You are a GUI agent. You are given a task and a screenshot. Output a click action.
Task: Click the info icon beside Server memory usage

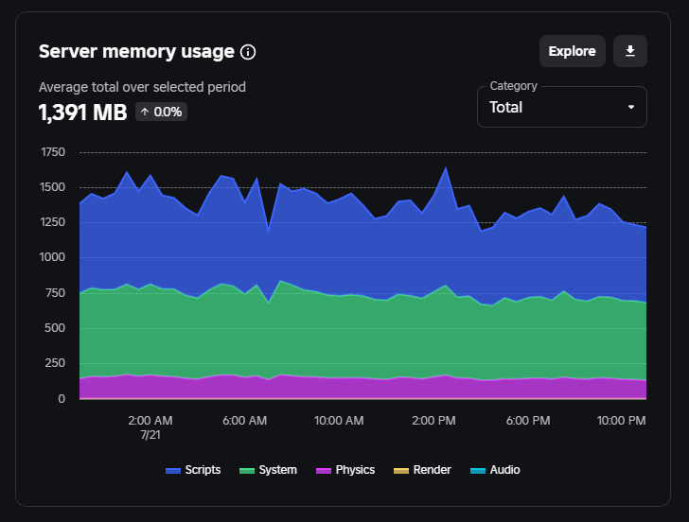pos(248,52)
